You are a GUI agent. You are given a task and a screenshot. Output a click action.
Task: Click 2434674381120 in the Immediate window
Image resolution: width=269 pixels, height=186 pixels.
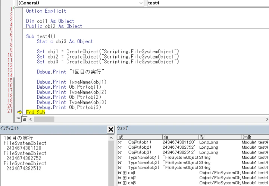tap(24, 148)
